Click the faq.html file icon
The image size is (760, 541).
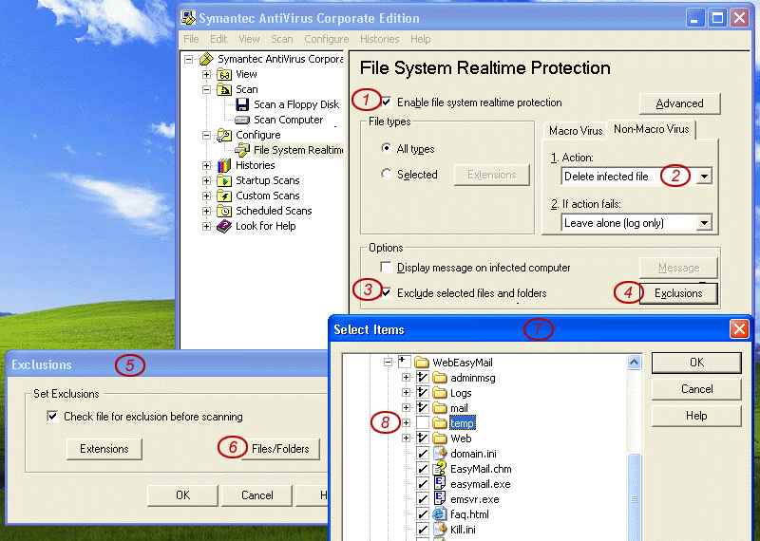440,514
